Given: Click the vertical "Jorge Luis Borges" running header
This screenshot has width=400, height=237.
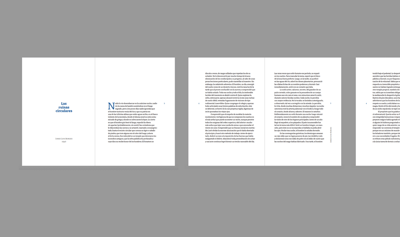Looking at the screenshot, I should point(331,135).
